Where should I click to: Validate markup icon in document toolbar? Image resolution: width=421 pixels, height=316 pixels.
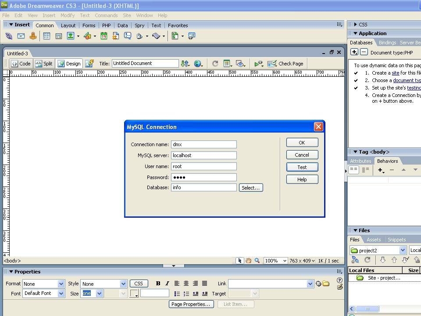coord(259,64)
